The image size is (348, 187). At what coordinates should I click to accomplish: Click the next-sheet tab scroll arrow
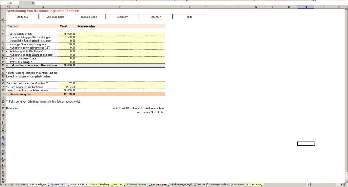[8, 184]
